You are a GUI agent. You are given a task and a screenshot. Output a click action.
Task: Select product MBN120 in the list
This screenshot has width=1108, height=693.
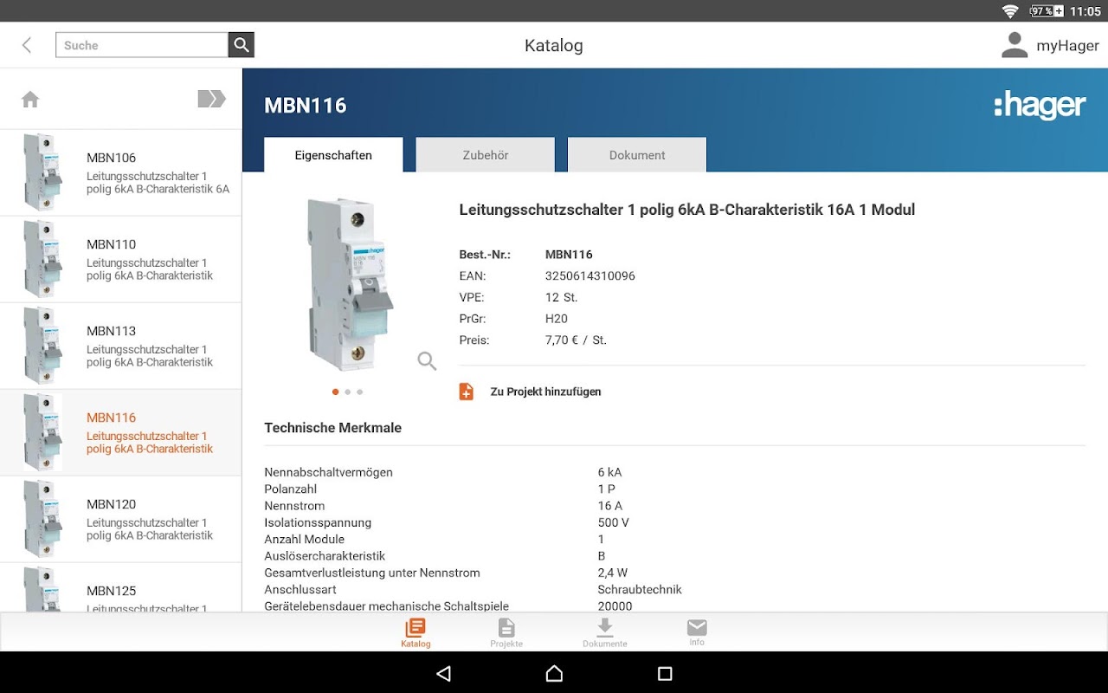[120, 519]
